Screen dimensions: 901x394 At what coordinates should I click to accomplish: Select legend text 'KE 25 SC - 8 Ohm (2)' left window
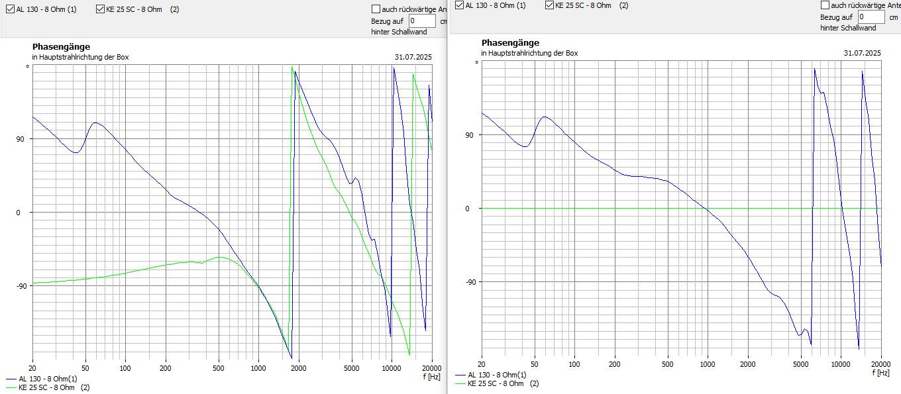coord(54,387)
